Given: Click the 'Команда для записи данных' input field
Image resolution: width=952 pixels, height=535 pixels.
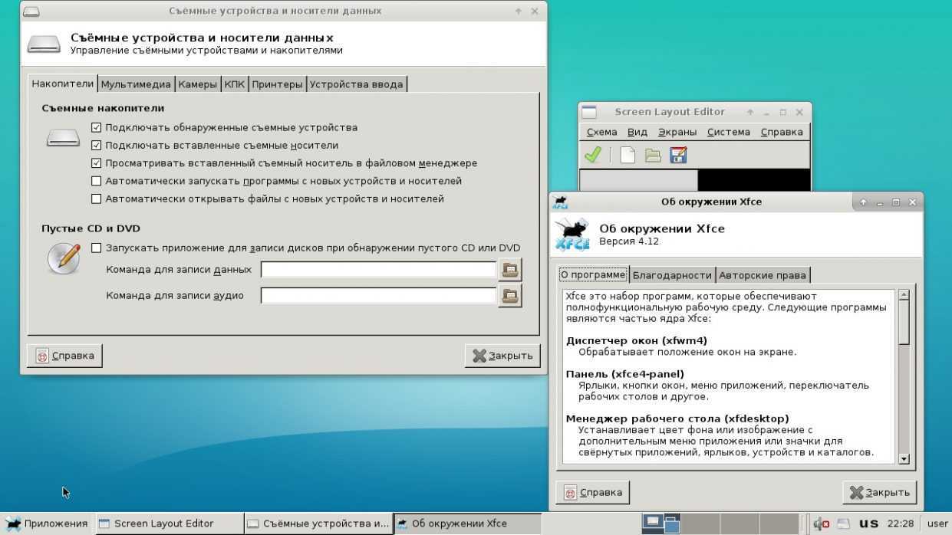Looking at the screenshot, I should pyautogui.click(x=378, y=270).
